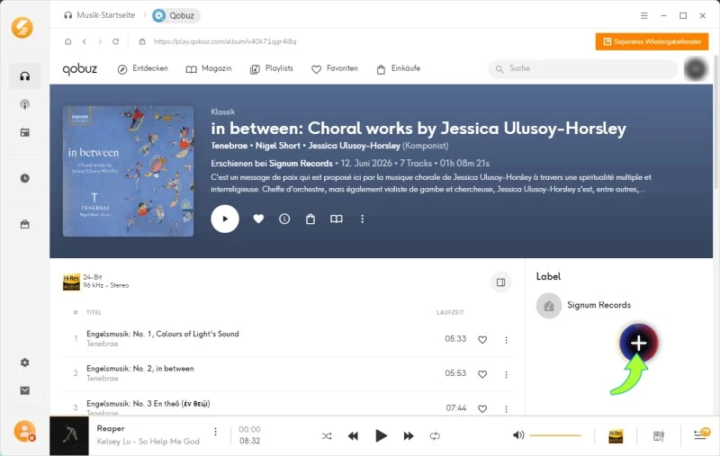Favorite track No. 3 En theō
The image size is (720, 456).
point(482,408)
